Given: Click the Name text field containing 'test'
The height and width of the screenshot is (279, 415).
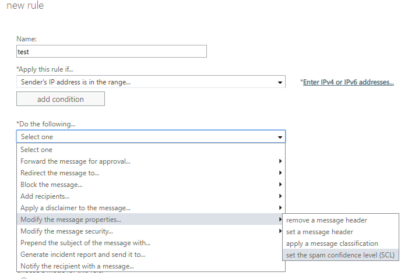Looking at the screenshot, I should [x=111, y=52].
